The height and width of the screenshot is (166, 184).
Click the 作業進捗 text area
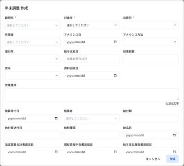(92, 94)
